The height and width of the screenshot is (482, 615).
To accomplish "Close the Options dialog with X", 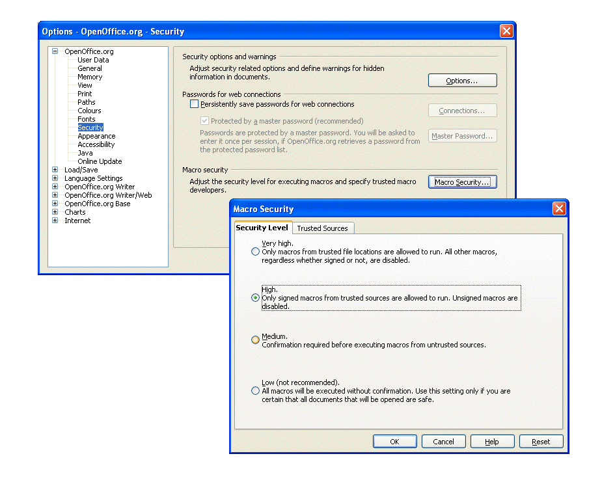I will [506, 31].
